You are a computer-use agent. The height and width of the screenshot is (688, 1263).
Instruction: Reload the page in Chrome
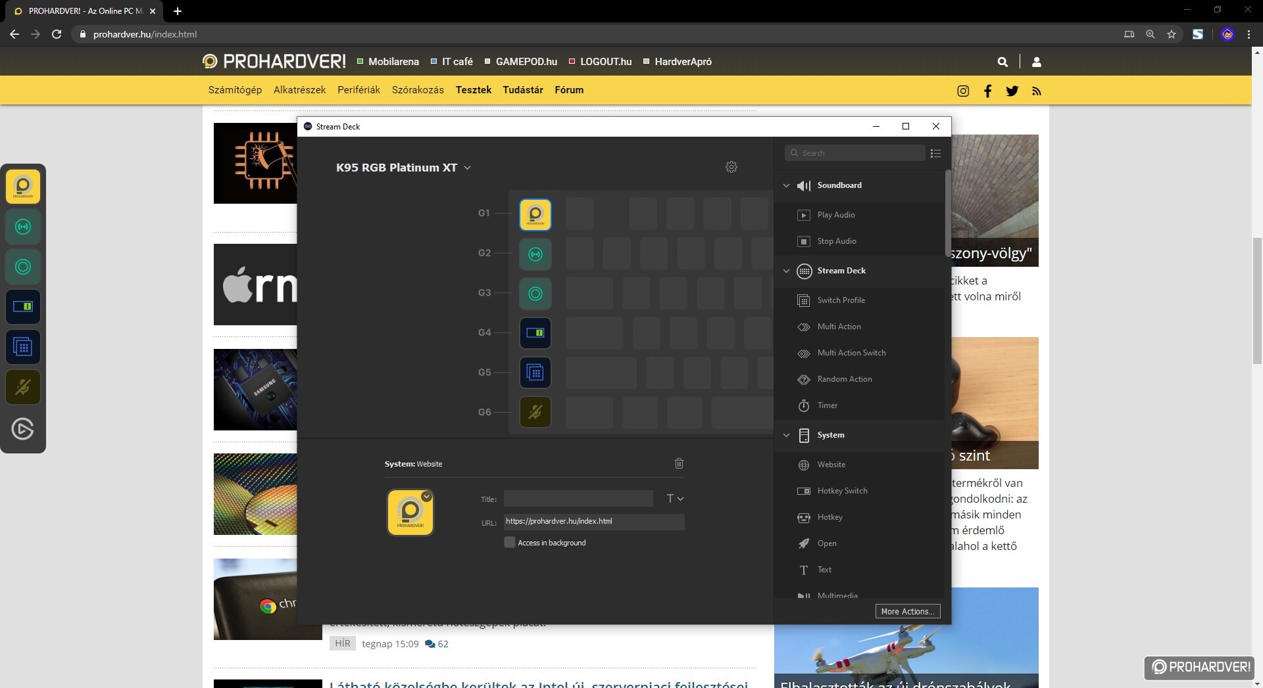[57, 34]
